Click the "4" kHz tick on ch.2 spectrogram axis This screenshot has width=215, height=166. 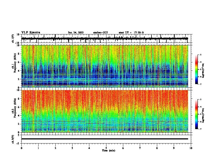click(19, 116)
